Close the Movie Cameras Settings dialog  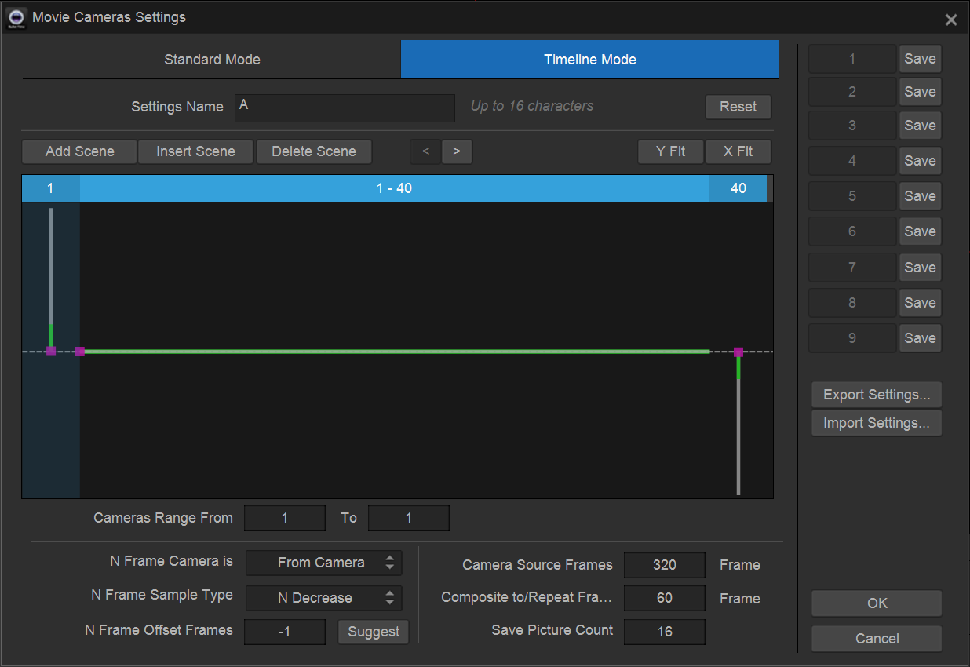click(950, 20)
